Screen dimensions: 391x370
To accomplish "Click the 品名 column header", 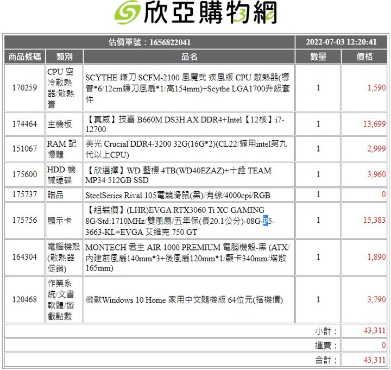I will (x=190, y=57).
